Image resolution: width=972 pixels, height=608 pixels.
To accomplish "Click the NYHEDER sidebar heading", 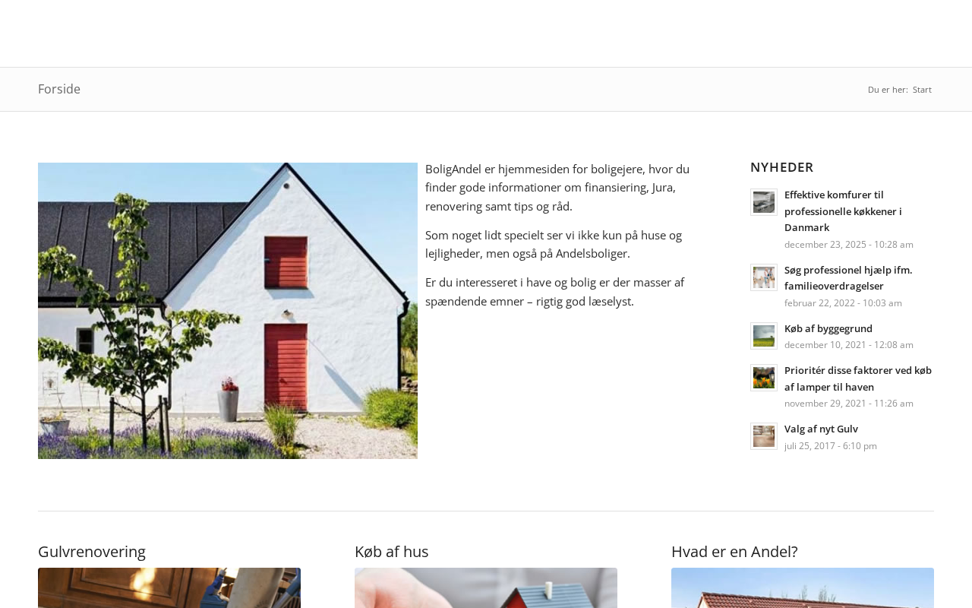I will tap(782, 167).
